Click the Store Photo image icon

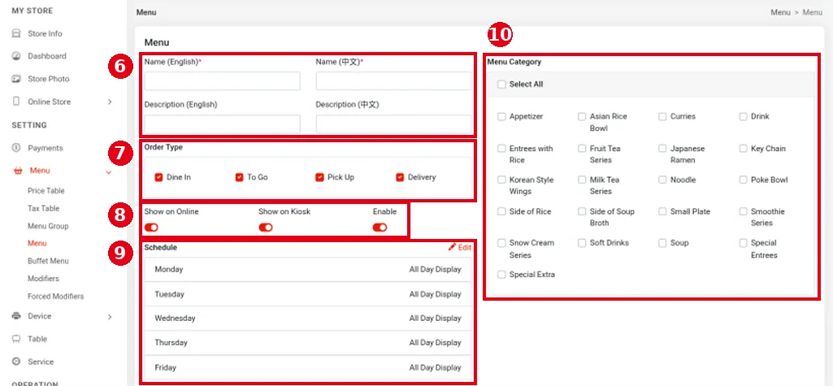point(16,79)
